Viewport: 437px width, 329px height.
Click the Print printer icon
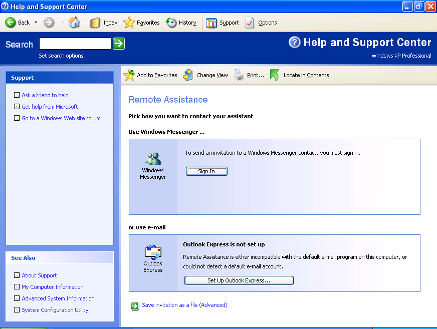239,75
